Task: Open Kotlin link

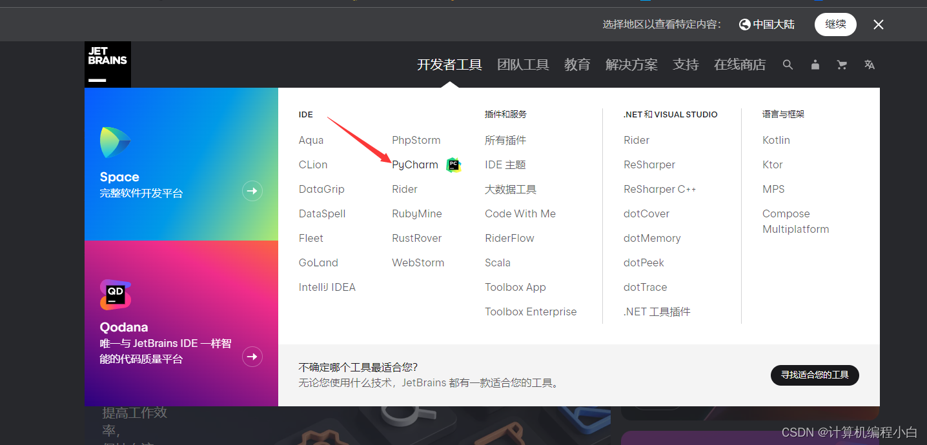Action: tap(776, 140)
